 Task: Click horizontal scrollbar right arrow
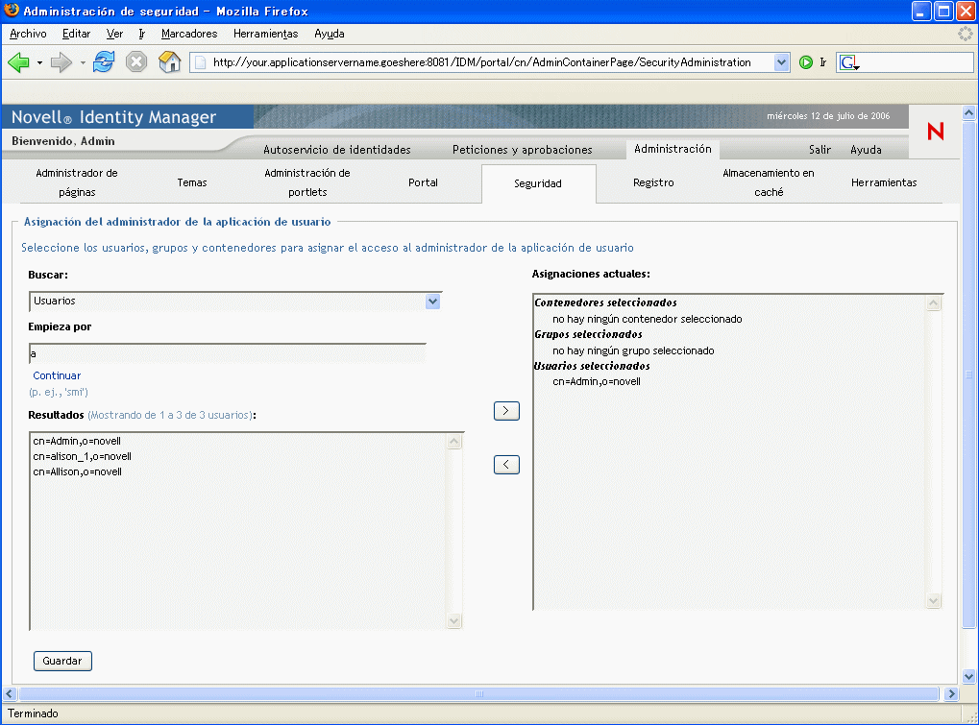click(x=951, y=694)
